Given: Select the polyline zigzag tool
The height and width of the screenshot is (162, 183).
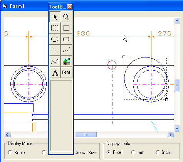Looking at the screenshot, I should click(66, 50).
